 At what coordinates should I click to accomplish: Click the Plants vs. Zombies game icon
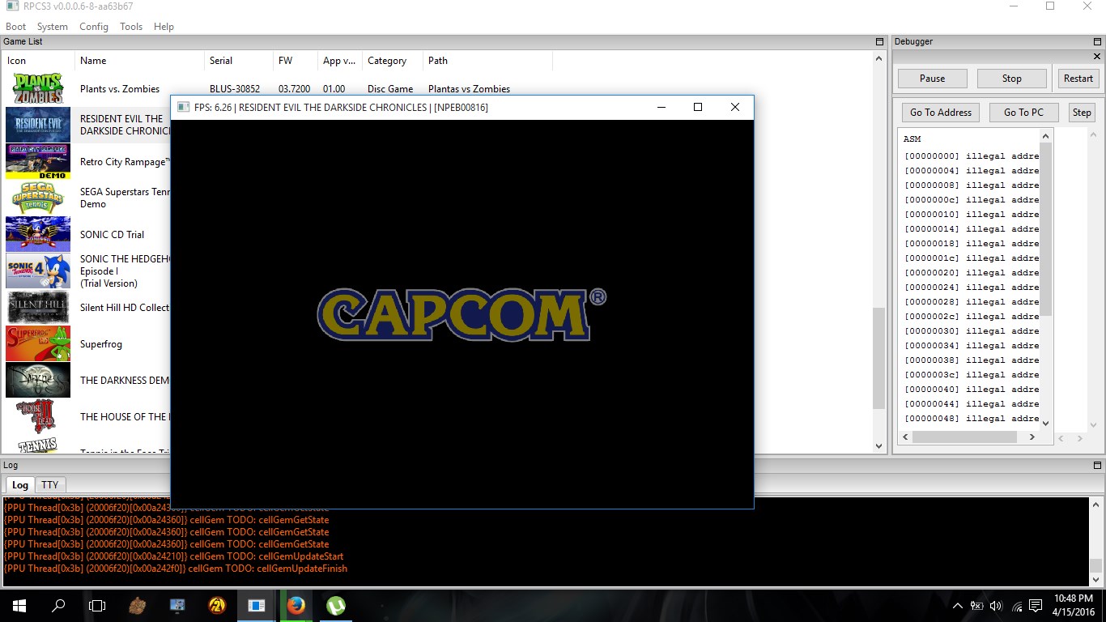tap(38, 89)
